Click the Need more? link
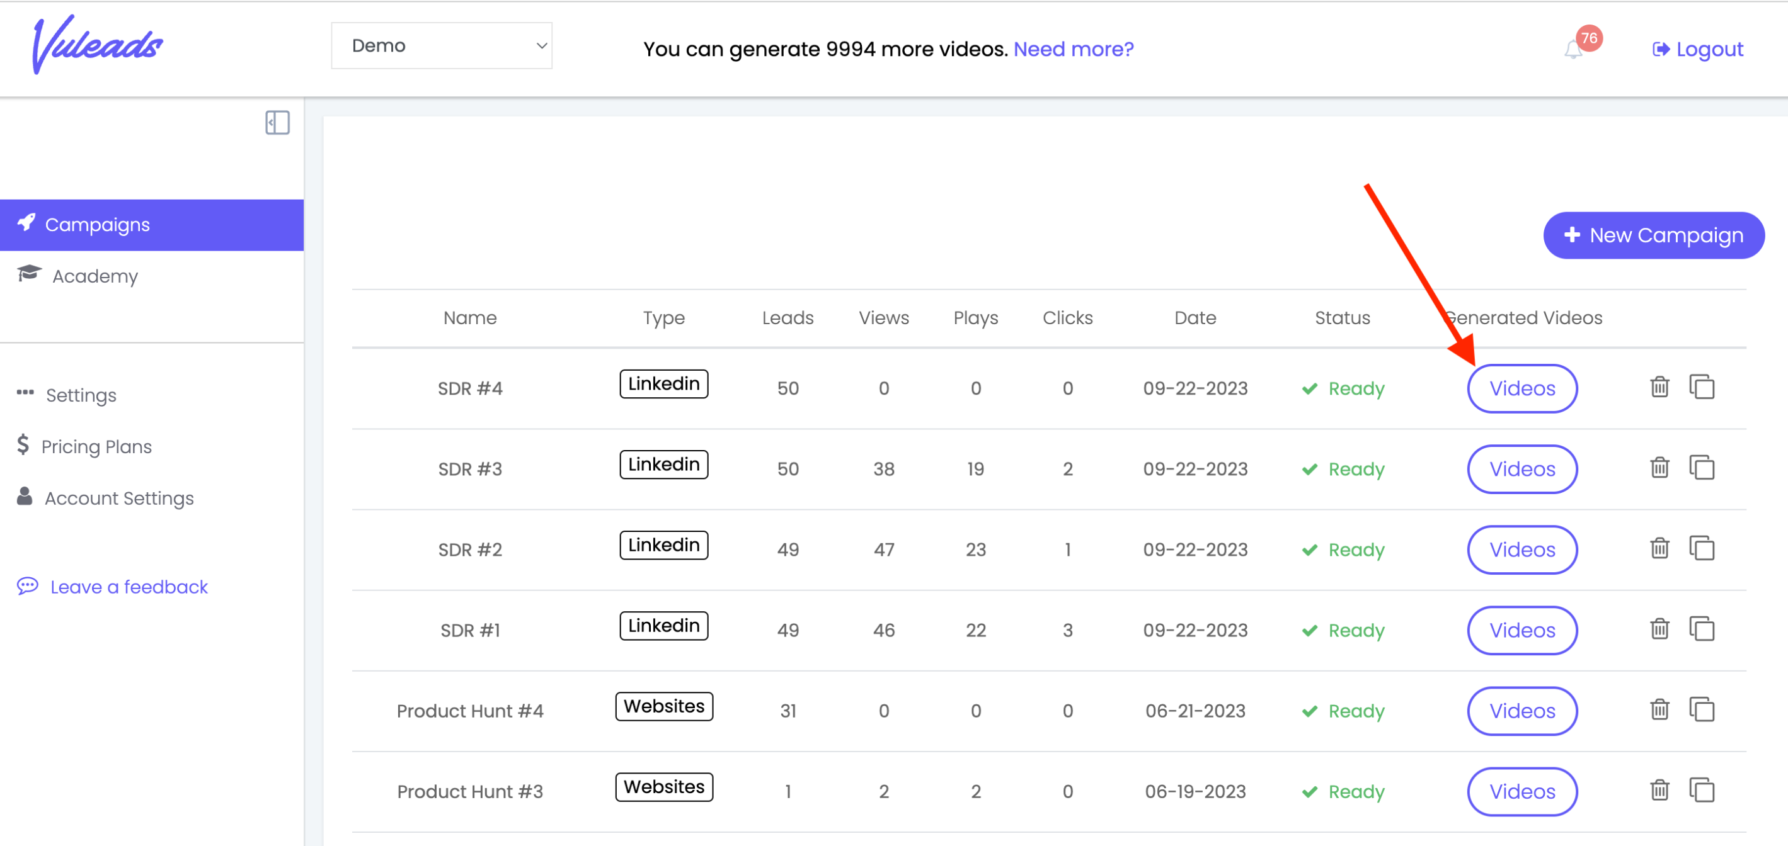 (1073, 49)
